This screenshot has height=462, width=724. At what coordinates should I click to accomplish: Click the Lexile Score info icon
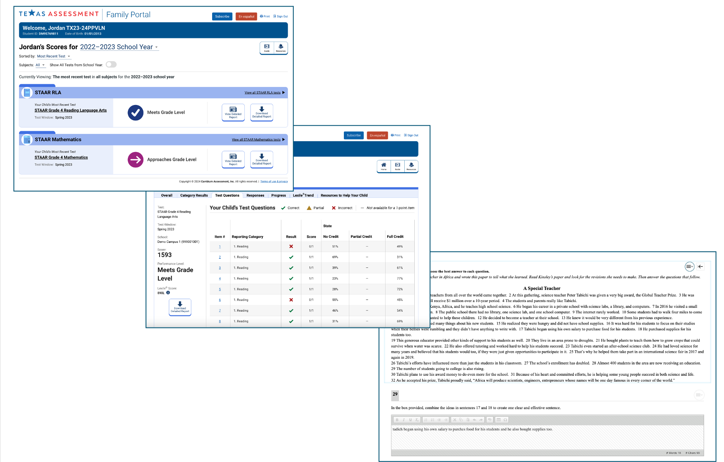point(168,292)
